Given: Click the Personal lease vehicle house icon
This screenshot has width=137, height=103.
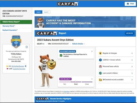Looking at the screenshot, I should pos(100,66).
